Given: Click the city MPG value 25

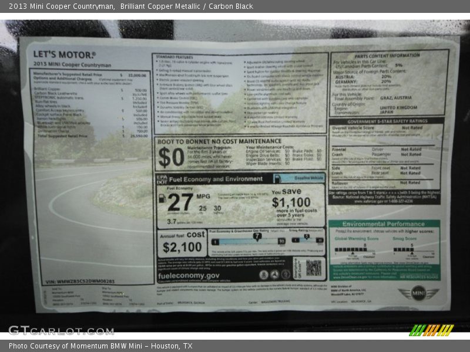Looking at the screenshot, I should click(x=203, y=208).
